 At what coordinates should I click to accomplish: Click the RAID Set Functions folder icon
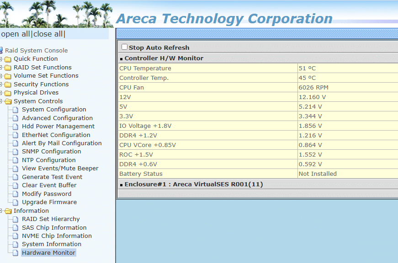[8, 68]
